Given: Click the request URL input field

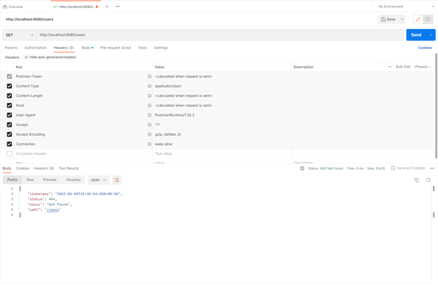Looking at the screenshot, I should tap(137, 34).
